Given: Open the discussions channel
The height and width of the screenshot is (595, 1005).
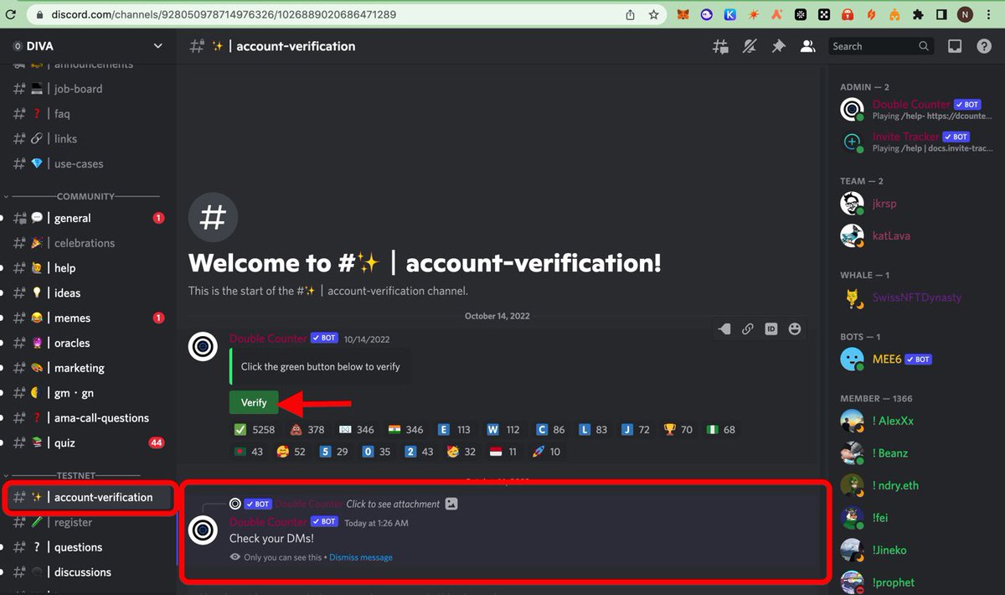Looking at the screenshot, I should (x=87, y=572).
